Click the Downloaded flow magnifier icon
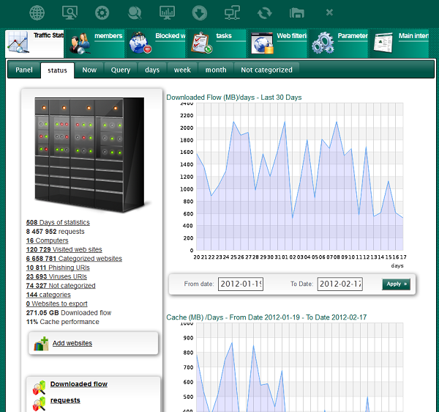439x412 pixels. click(40, 387)
